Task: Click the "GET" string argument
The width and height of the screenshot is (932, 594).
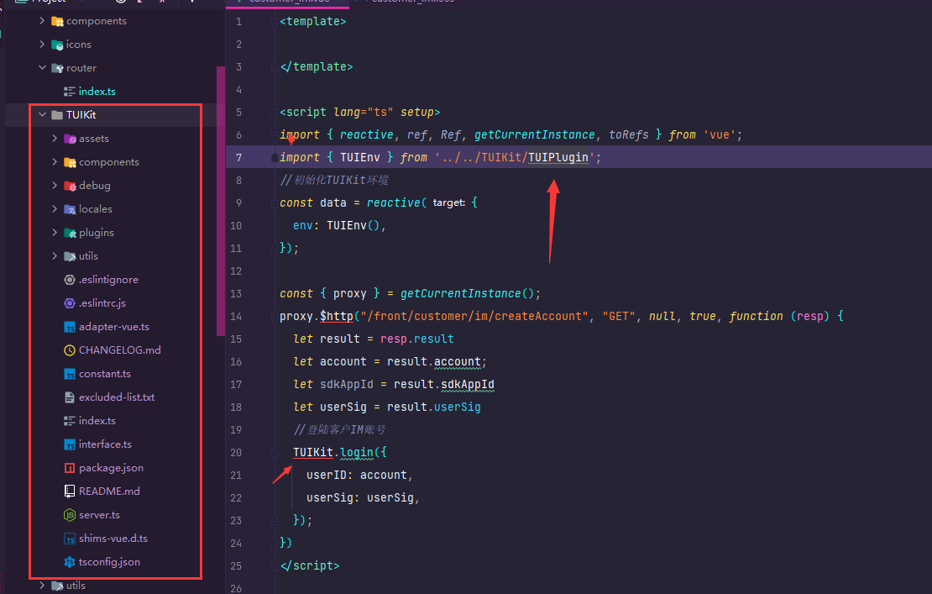Action: coord(618,317)
